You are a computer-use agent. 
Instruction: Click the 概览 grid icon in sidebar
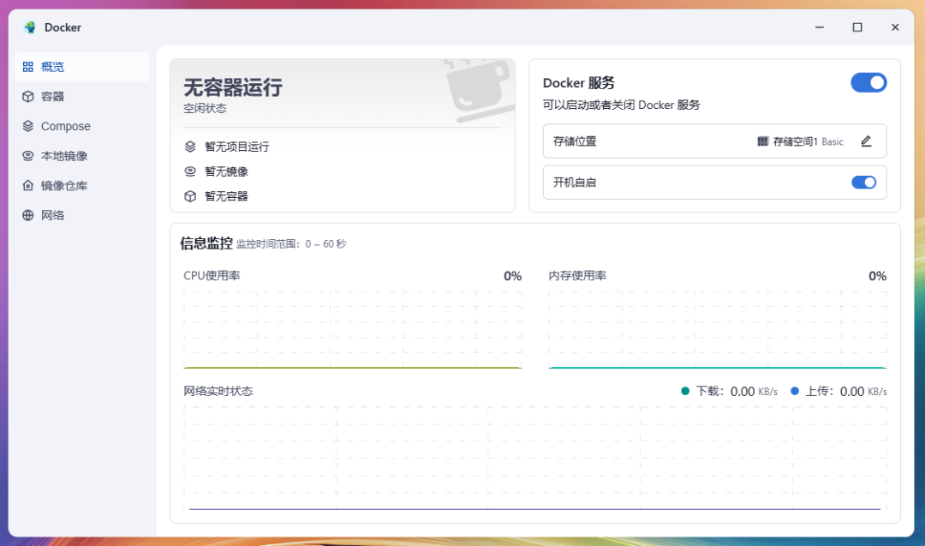pos(27,67)
